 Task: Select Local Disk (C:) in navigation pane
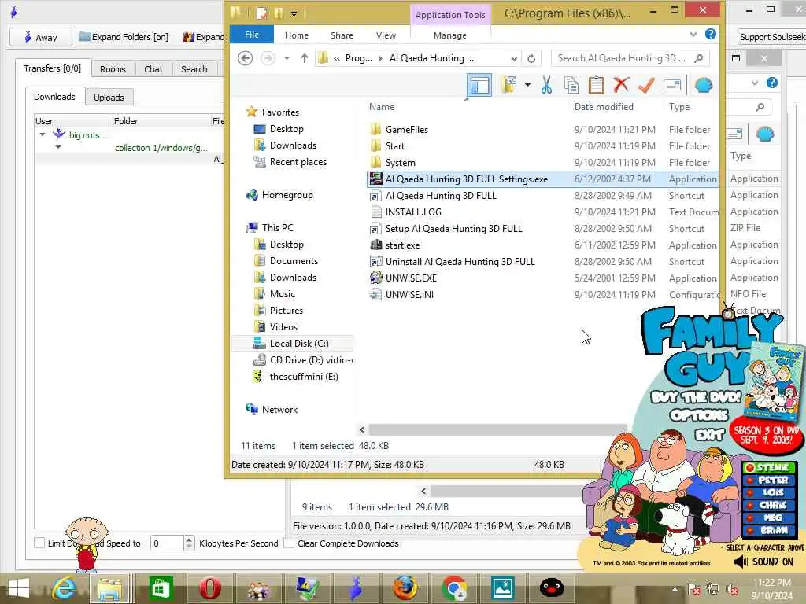293,344
